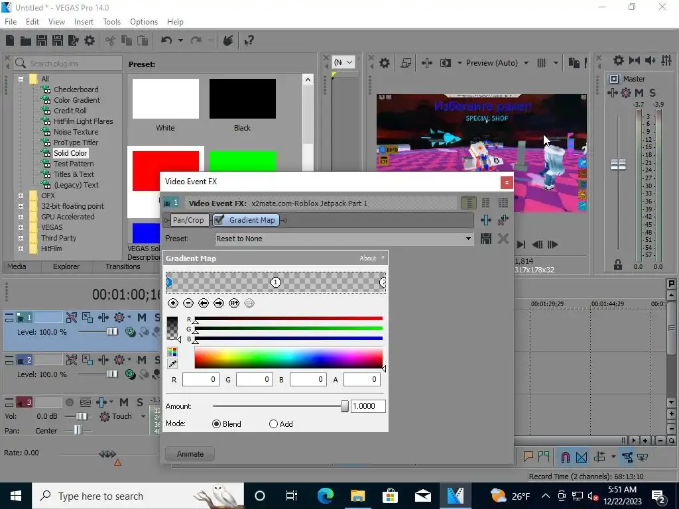The width and height of the screenshot is (679, 509).
Task: Expand the OFX folder
Action: [21, 196]
